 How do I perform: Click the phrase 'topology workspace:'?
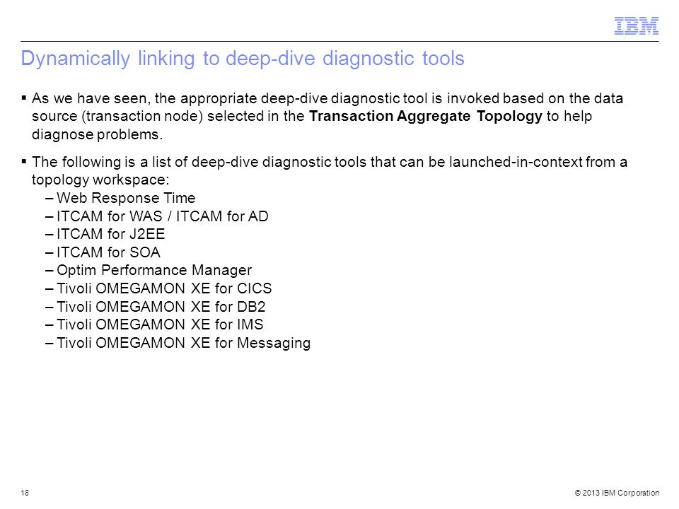100,180
